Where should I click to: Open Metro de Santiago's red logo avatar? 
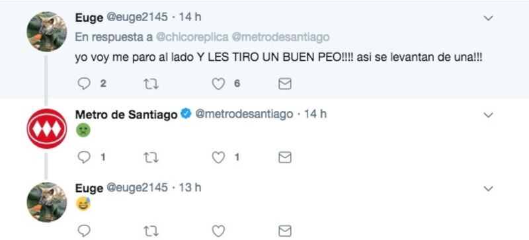coord(46,128)
